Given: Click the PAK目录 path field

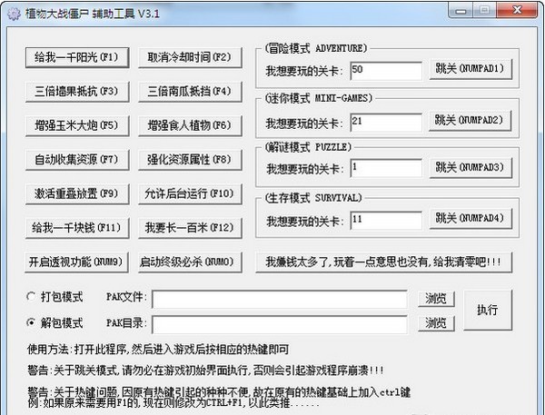Looking at the screenshot, I should pos(279,324).
